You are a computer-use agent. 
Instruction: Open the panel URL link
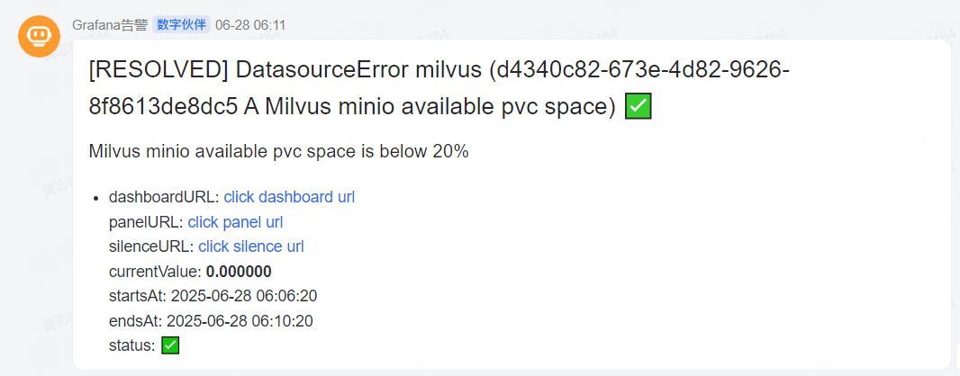236,221
